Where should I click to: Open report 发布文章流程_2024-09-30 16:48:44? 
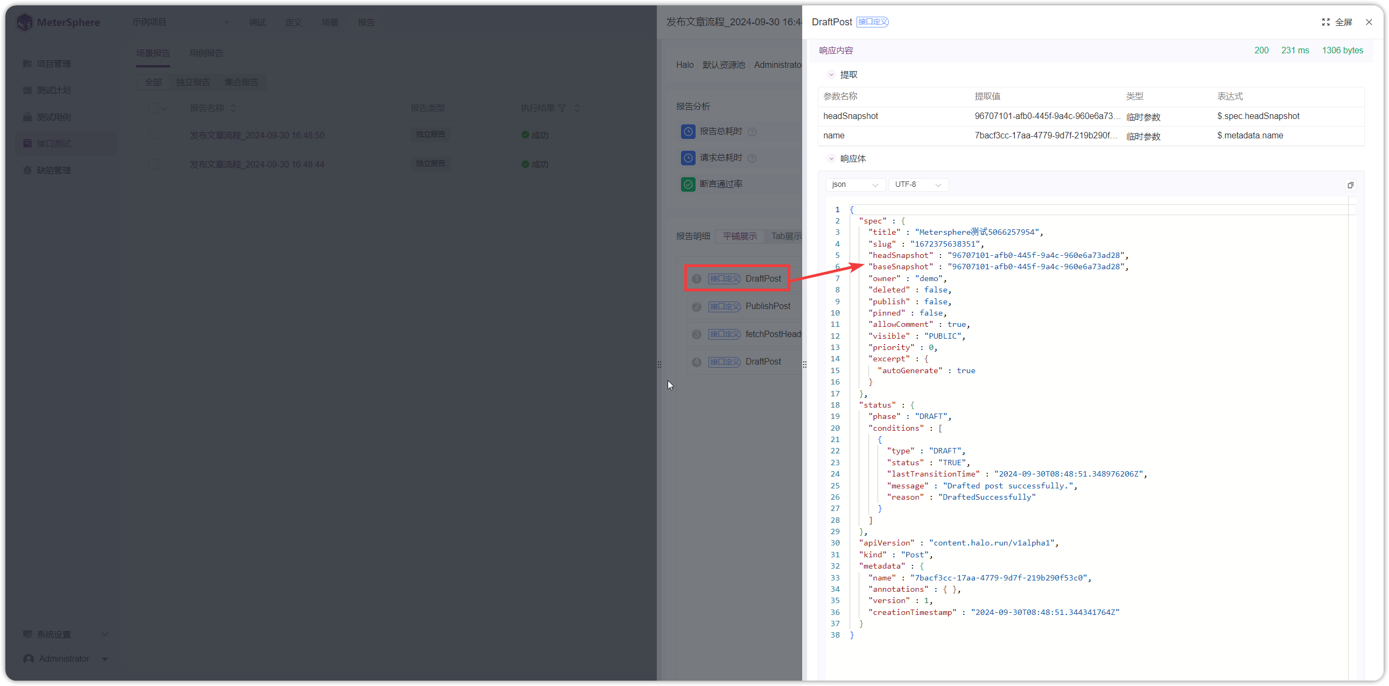pyautogui.click(x=257, y=164)
